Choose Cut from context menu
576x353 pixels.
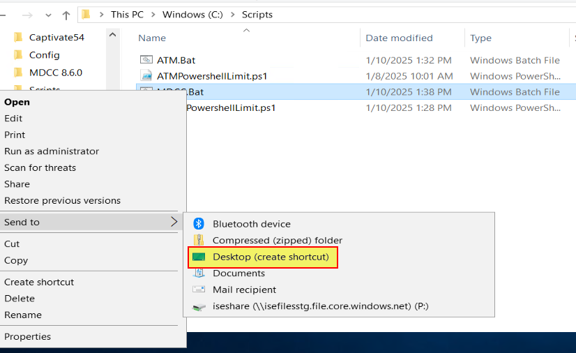tap(12, 244)
